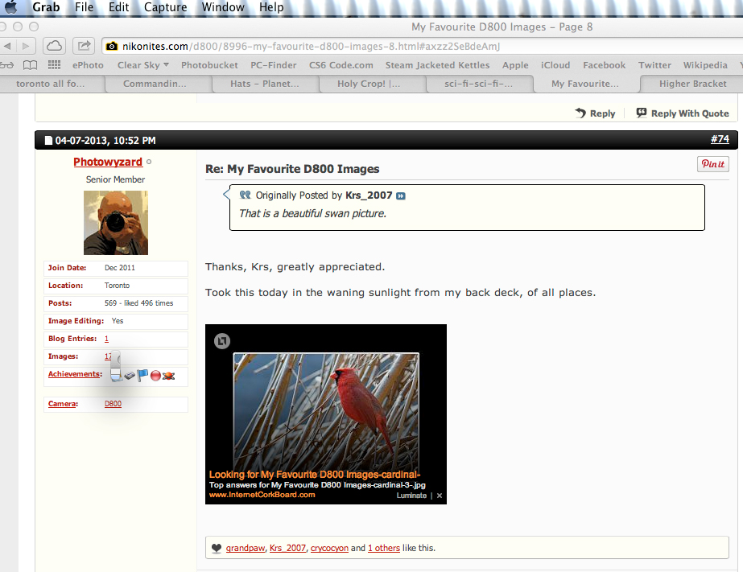This screenshot has height=572, width=743.
Task: Open the bookmarks book icon
Action: tap(30, 65)
